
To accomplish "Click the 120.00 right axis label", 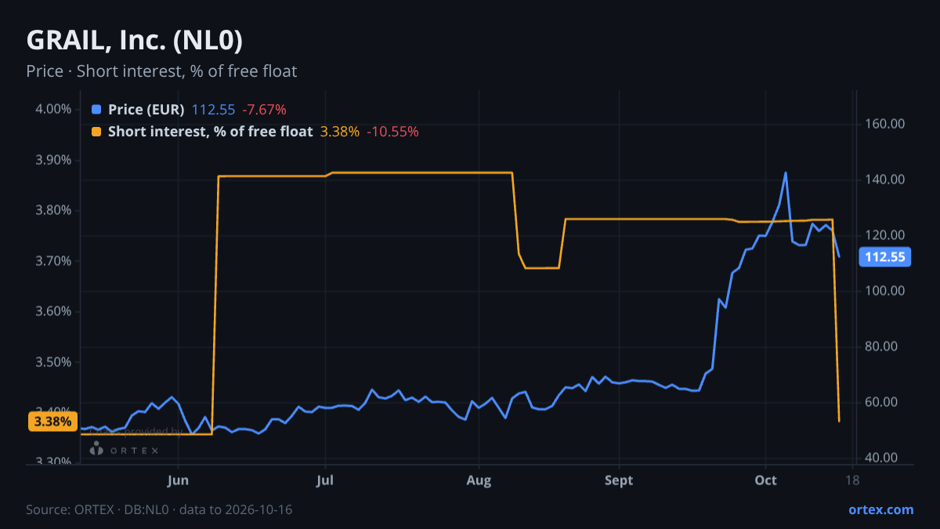I will click(x=885, y=235).
